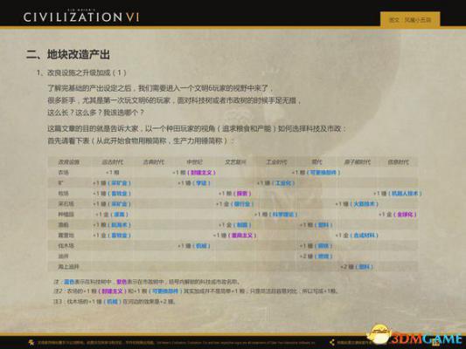
Task: Open the blue 科学理论 technology link
Action: 283,215
